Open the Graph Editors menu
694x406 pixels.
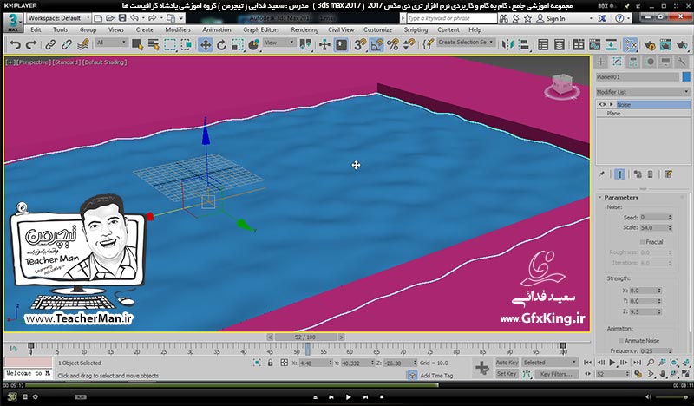[261, 29]
